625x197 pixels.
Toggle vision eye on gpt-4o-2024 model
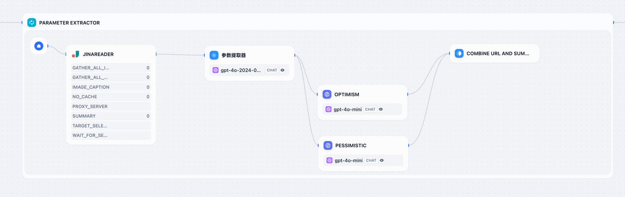[x=282, y=70]
